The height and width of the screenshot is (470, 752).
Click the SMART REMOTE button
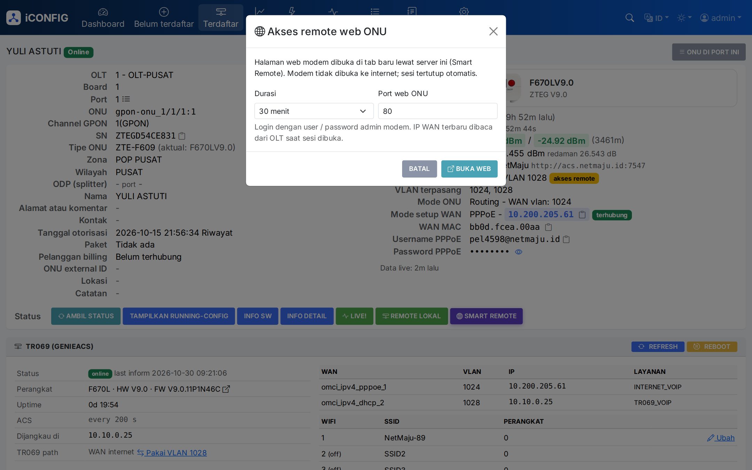click(x=486, y=316)
